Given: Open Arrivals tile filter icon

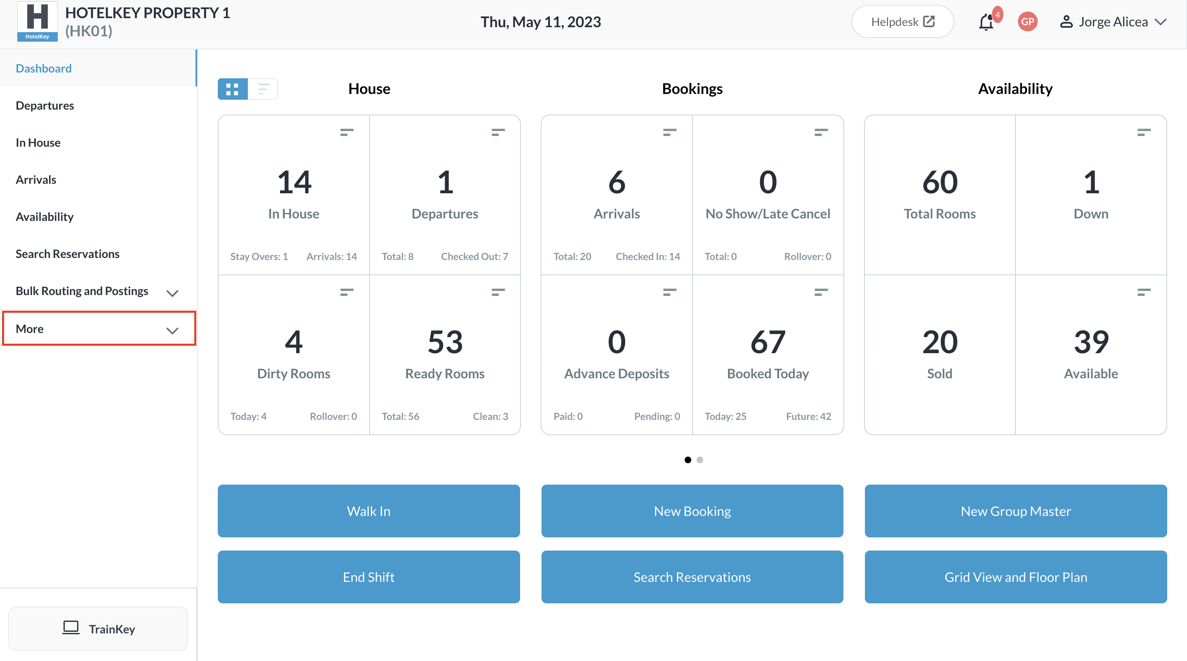Looking at the screenshot, I should point(669,133).
